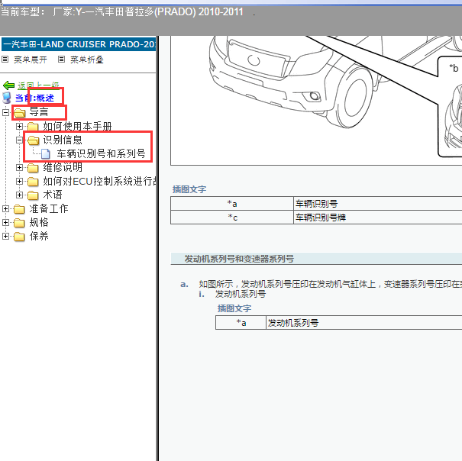462x461 pixels.
Task: Click the computer icon beside 当前:概述
Action: pos(6,98)
